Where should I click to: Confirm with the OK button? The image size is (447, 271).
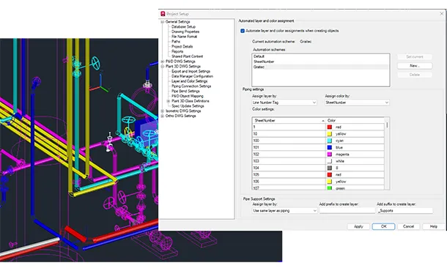click(383, 226)
